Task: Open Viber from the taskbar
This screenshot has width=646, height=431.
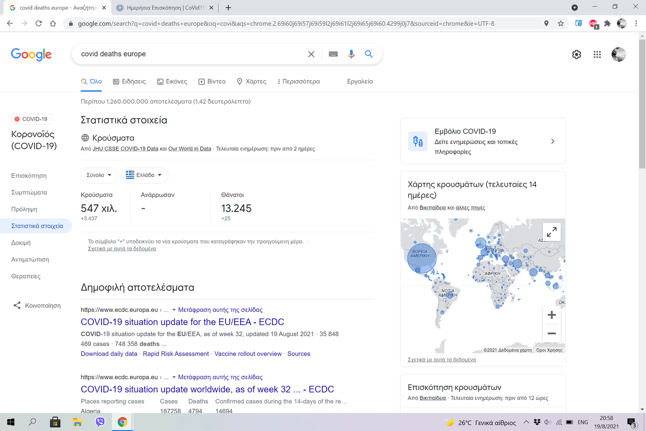Action: tap(100, 422)
